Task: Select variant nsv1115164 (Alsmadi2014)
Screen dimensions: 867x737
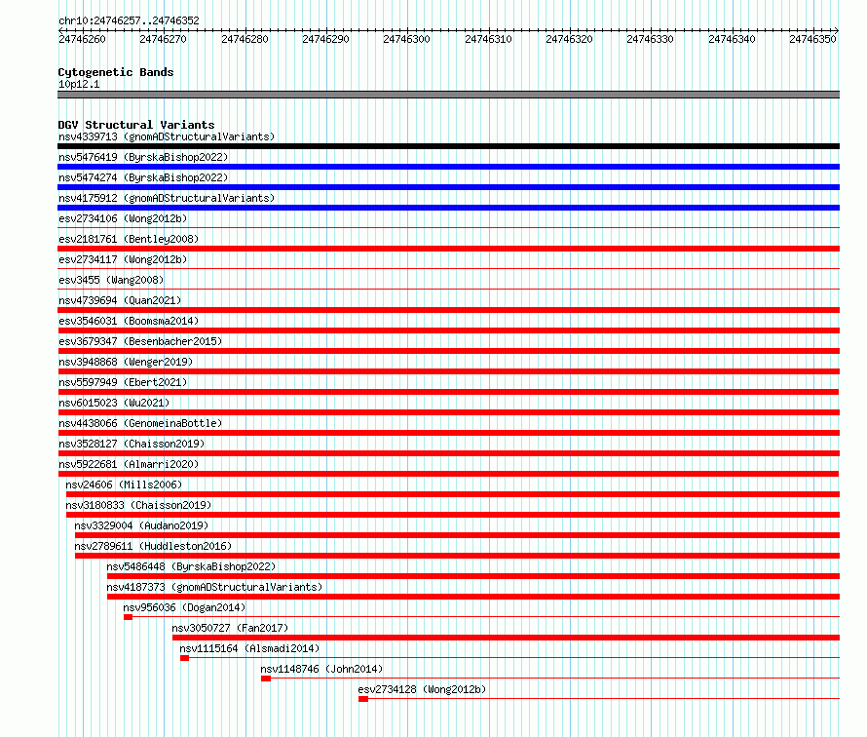Action: [249, 648]
